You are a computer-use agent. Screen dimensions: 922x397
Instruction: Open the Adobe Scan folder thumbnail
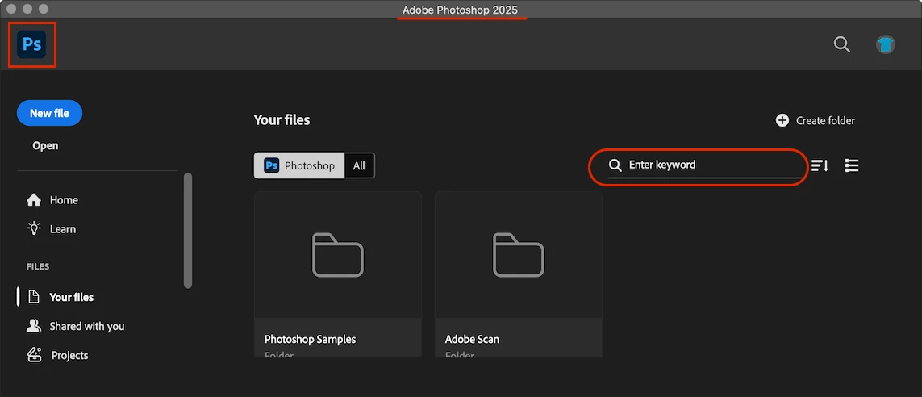(x=518, y=255)
